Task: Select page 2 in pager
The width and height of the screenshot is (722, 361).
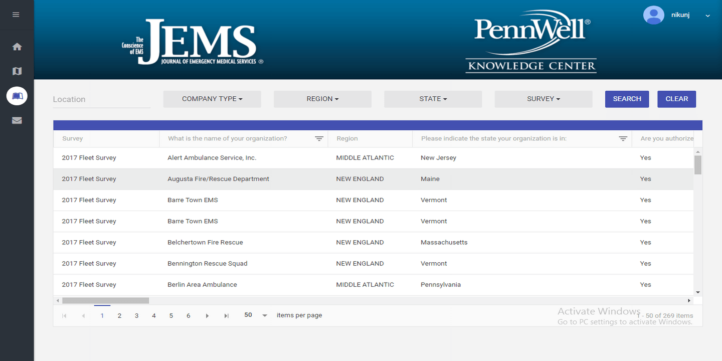Action: pos(119,316)
